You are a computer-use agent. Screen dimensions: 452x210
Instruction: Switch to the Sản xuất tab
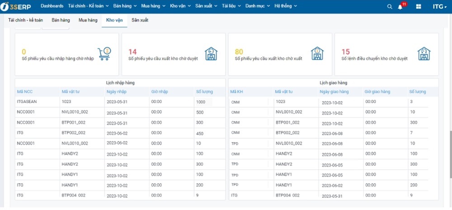(x=140, y=20)
